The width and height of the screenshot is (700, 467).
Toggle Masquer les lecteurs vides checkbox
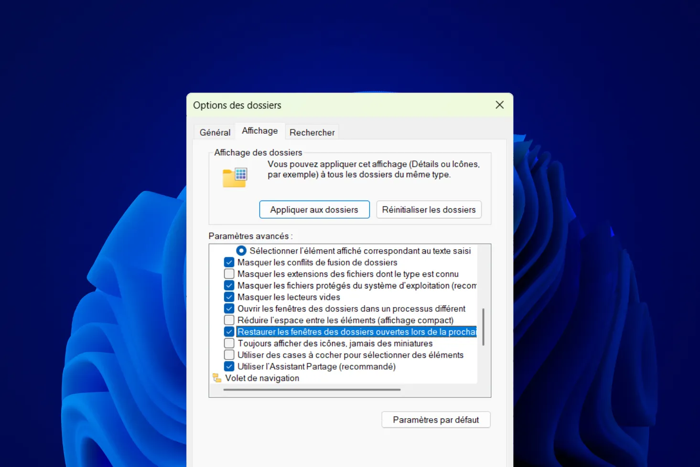(x=229, y=297)
